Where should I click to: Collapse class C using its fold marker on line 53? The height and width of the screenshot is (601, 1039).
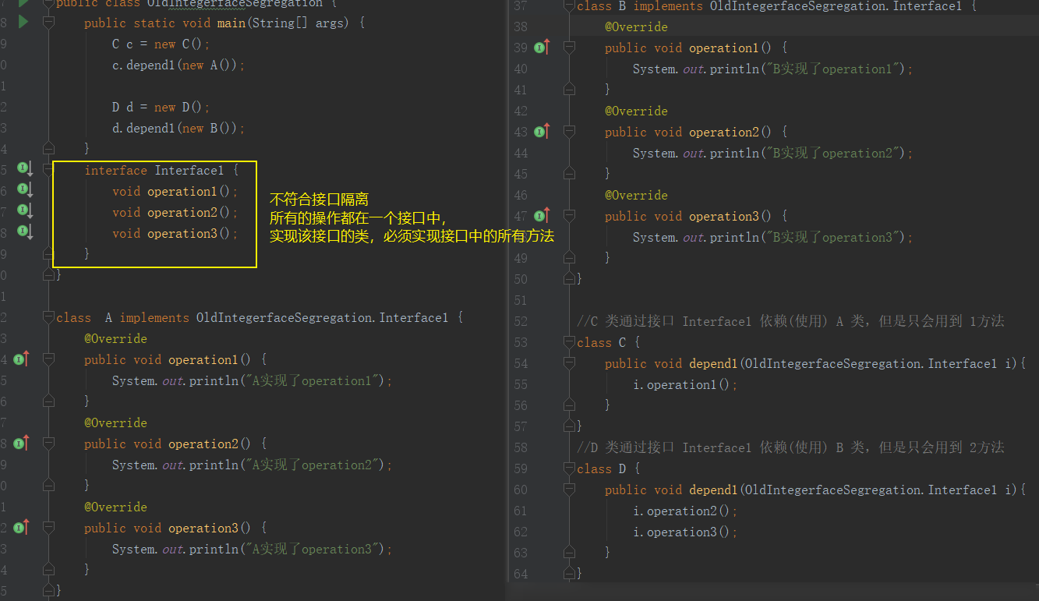pyautogui.click(x=569, y=343)
